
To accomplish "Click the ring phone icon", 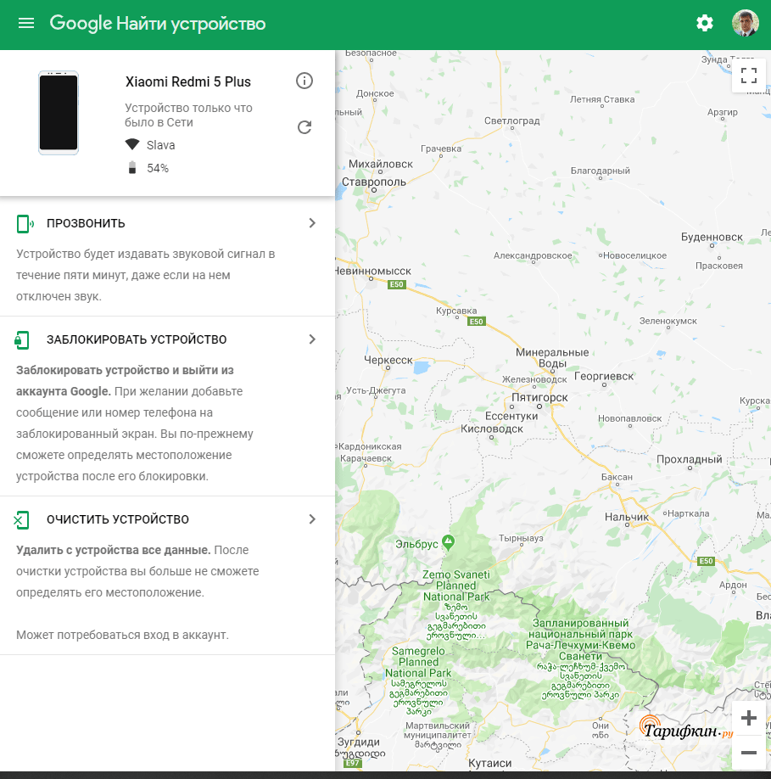I will click(x=25, y=223).
